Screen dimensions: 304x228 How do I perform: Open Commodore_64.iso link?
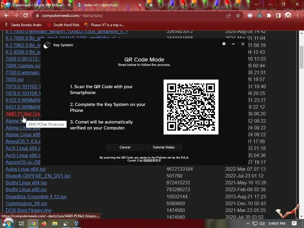[26, 204]
